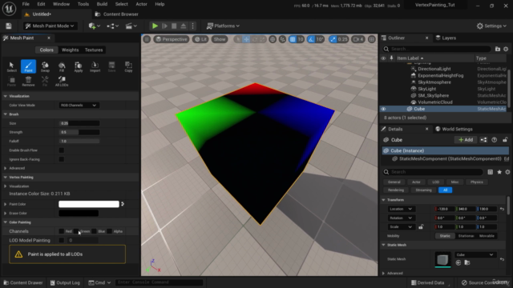Open Color View Mode dropdown
This screenshot has width=513, height=288.
[x=79, y=105]
